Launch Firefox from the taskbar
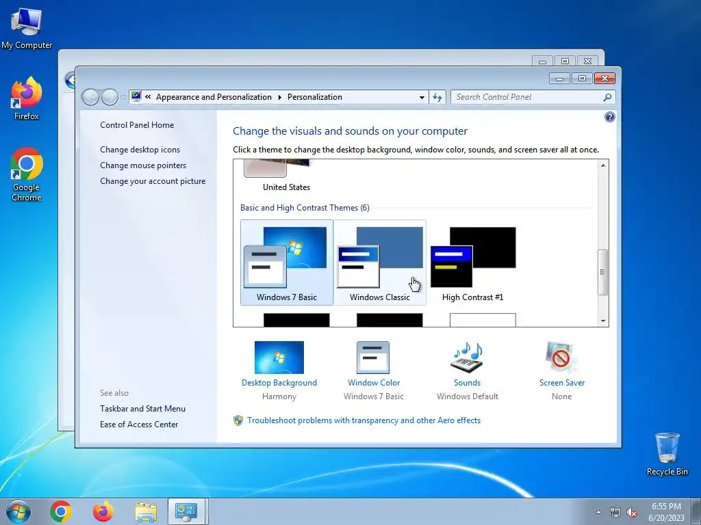Image resolution: width=701 pixels, height=525 pixels. pyautogui.click(x=103, y=511)
